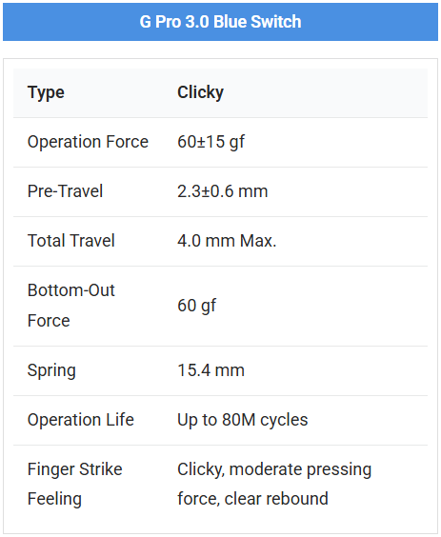Click the 15.4 mm spring value
This screenshot has width=441, height=537.
[210, 370]
